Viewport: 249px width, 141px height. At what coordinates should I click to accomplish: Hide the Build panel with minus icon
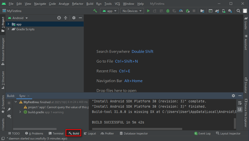[240, 96]
